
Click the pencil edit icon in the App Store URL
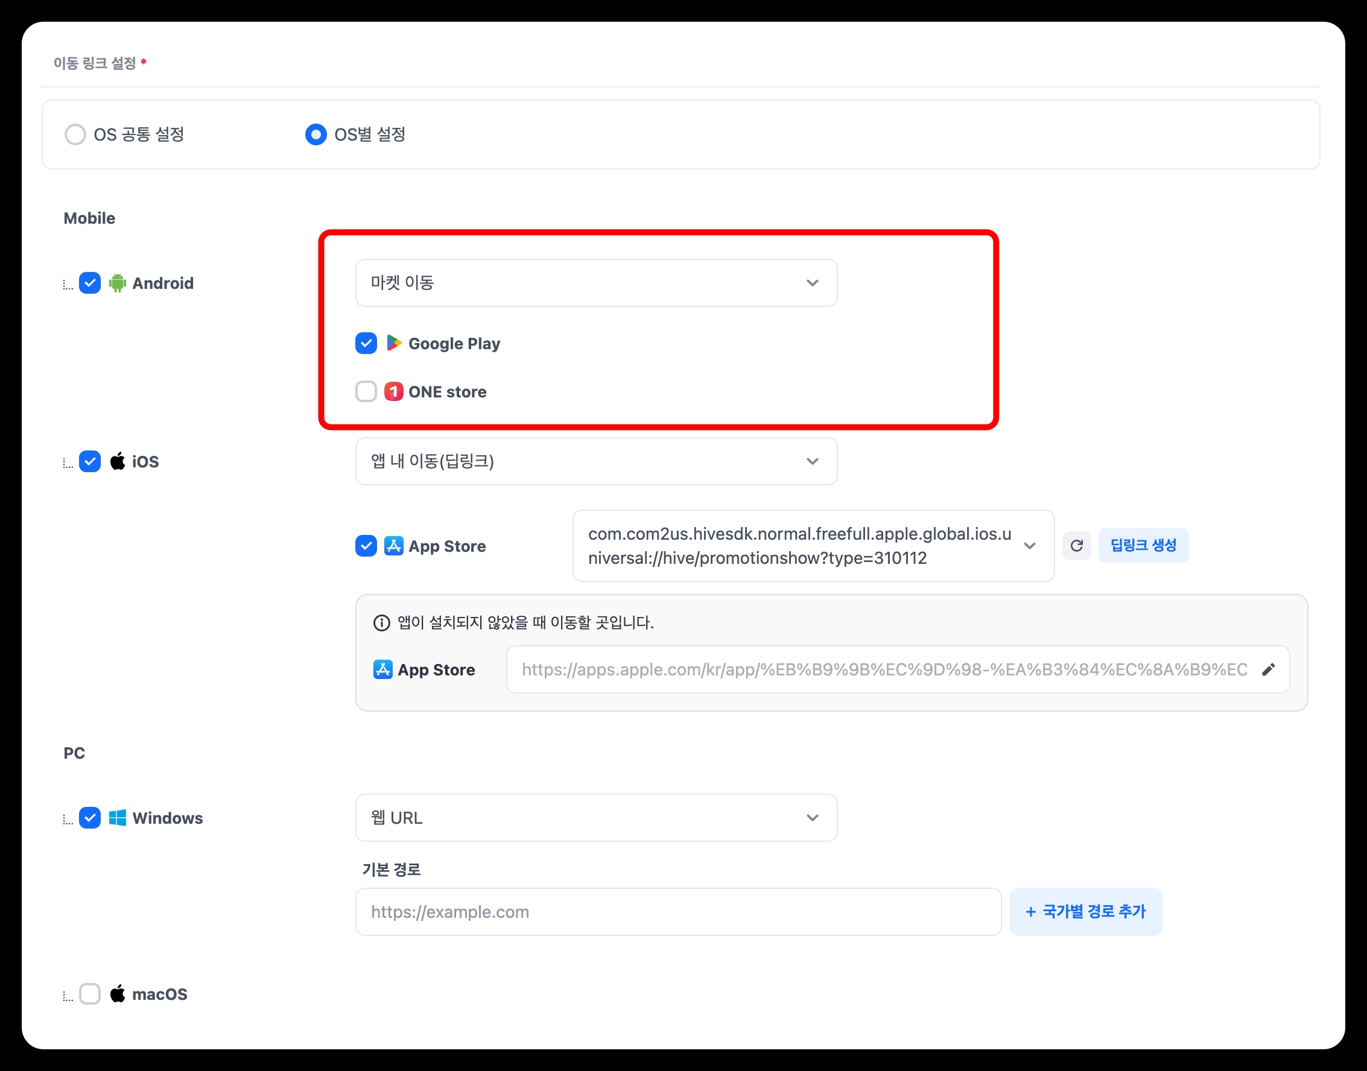click(x=1268, y=670)
